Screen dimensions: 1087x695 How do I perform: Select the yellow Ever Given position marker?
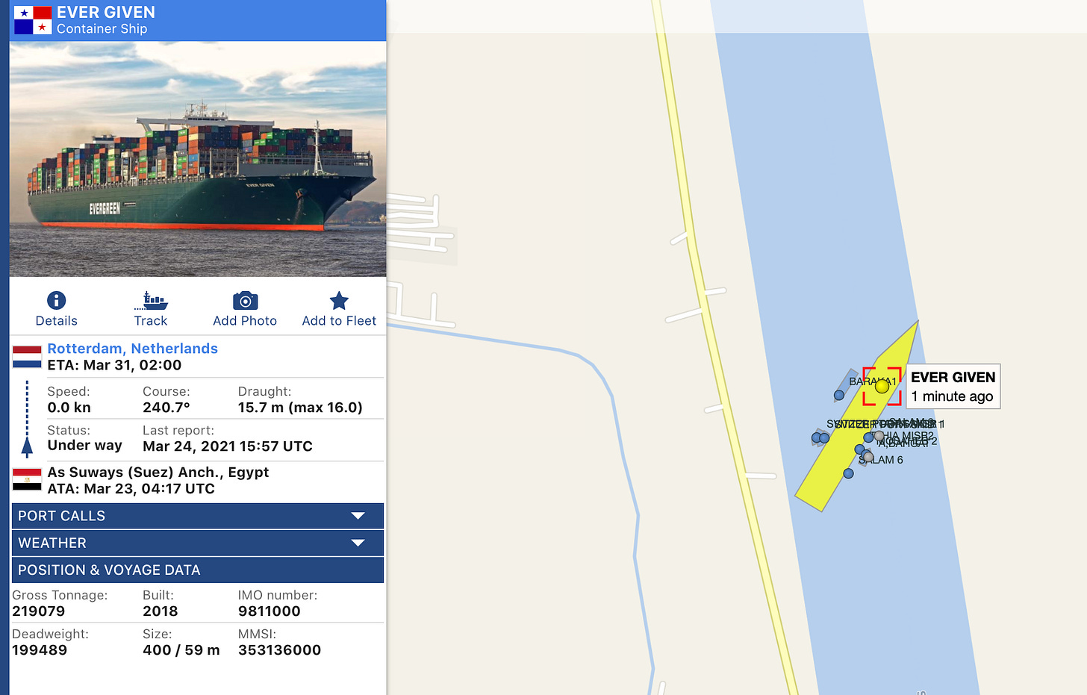click(x=882, y=386)
